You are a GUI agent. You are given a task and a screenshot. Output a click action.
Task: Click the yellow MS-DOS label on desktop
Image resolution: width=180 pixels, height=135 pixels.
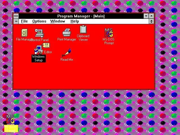[x=11, y=129]
